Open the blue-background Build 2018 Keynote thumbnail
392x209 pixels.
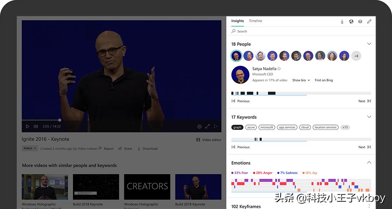click(198, 187)
